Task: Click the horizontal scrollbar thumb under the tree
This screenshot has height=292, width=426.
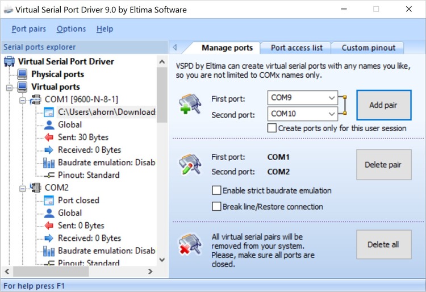Action: pos(51,271)
